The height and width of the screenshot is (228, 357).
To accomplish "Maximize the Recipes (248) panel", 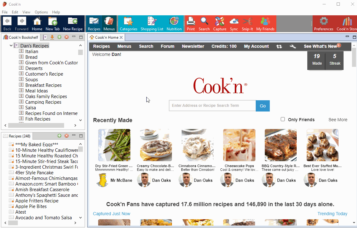I will point(81,136).
